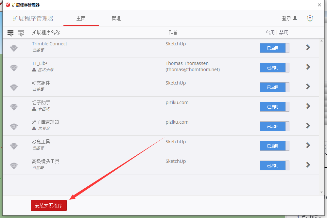Viewport: 327px width, 218px height.
Task: Select the TT_Lib² extension name
Action: 40,63
